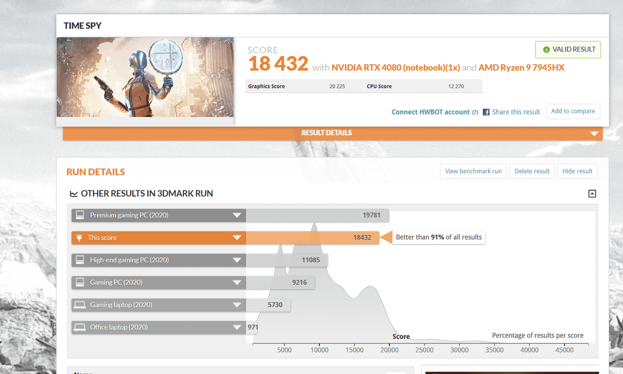Open the AMD Ryzen 9 7945HX link

[521, 68]
